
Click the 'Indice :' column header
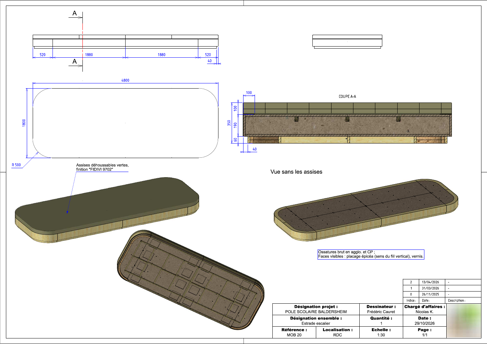tap(411, 301)
